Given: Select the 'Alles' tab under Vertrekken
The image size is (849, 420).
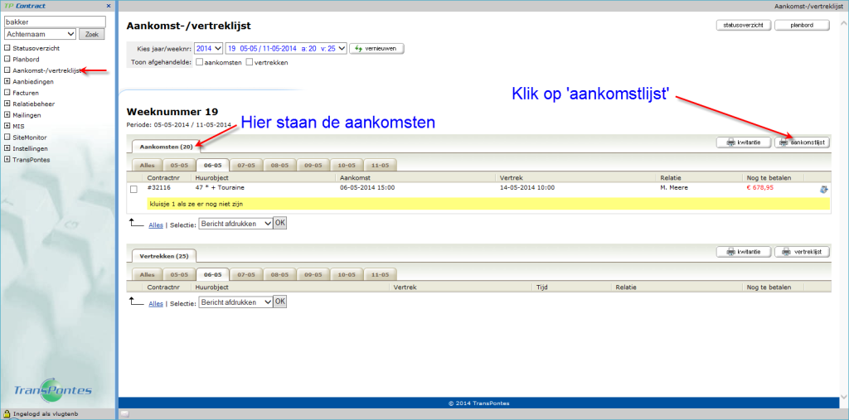Looking at the screenshot, I should [x=146, y=274].
